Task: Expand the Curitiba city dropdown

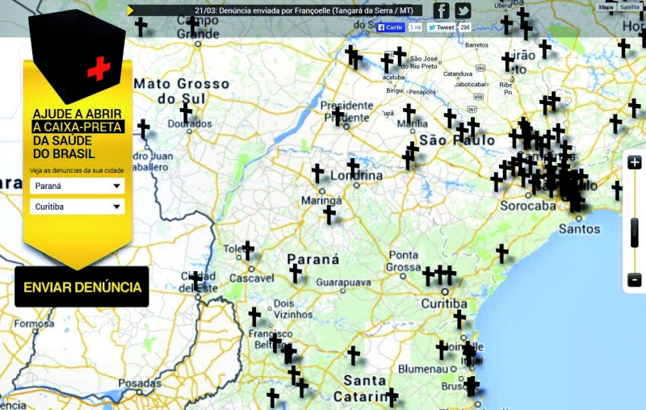Action: [77, 207]
